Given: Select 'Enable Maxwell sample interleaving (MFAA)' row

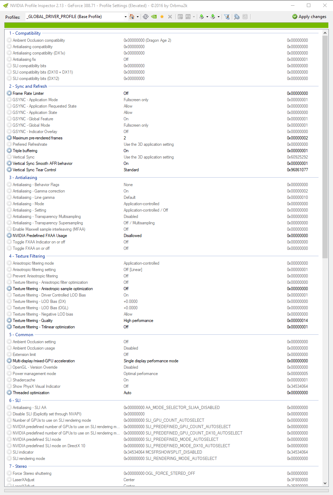Looking at the screenshot, I should coord(163,229).
